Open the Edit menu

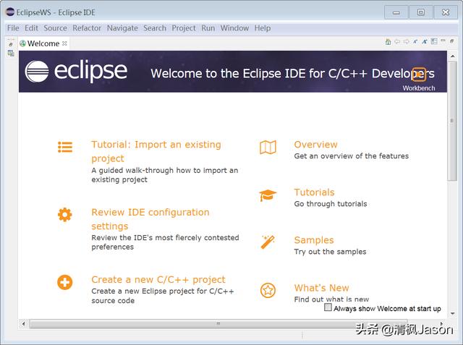point(31,28)
